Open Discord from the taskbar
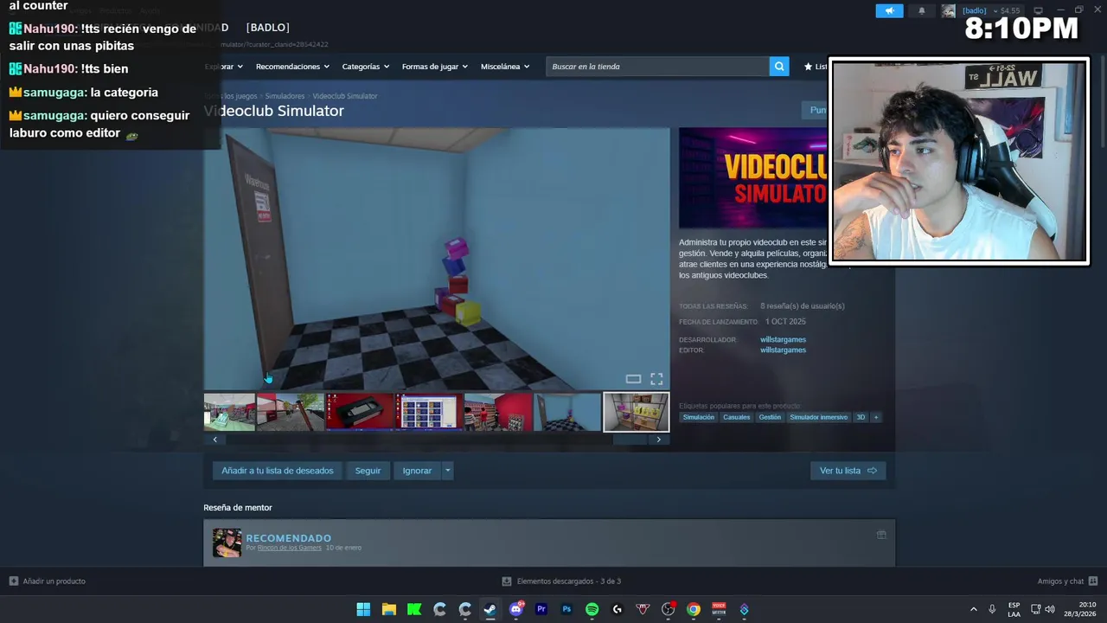This screenshot has height=623, width=1107. [x=516, y=609]
